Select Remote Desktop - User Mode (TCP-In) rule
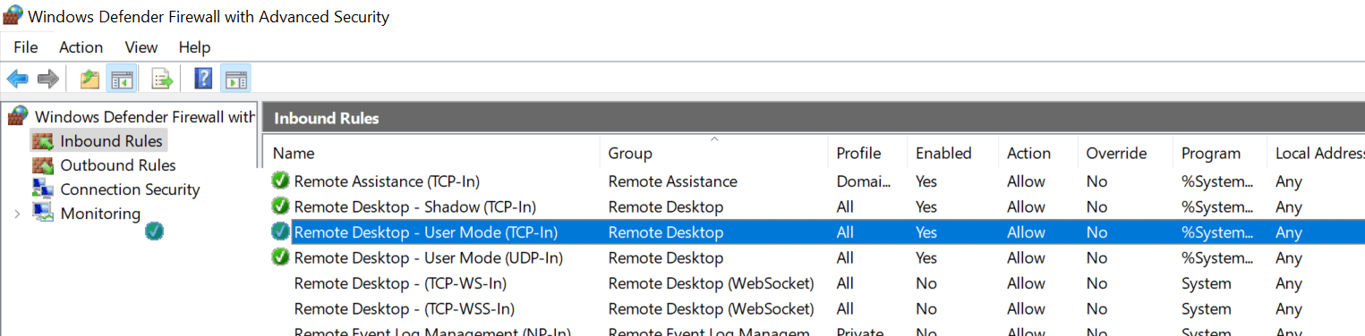This screenshot has height=336, width=1365. 425,232
